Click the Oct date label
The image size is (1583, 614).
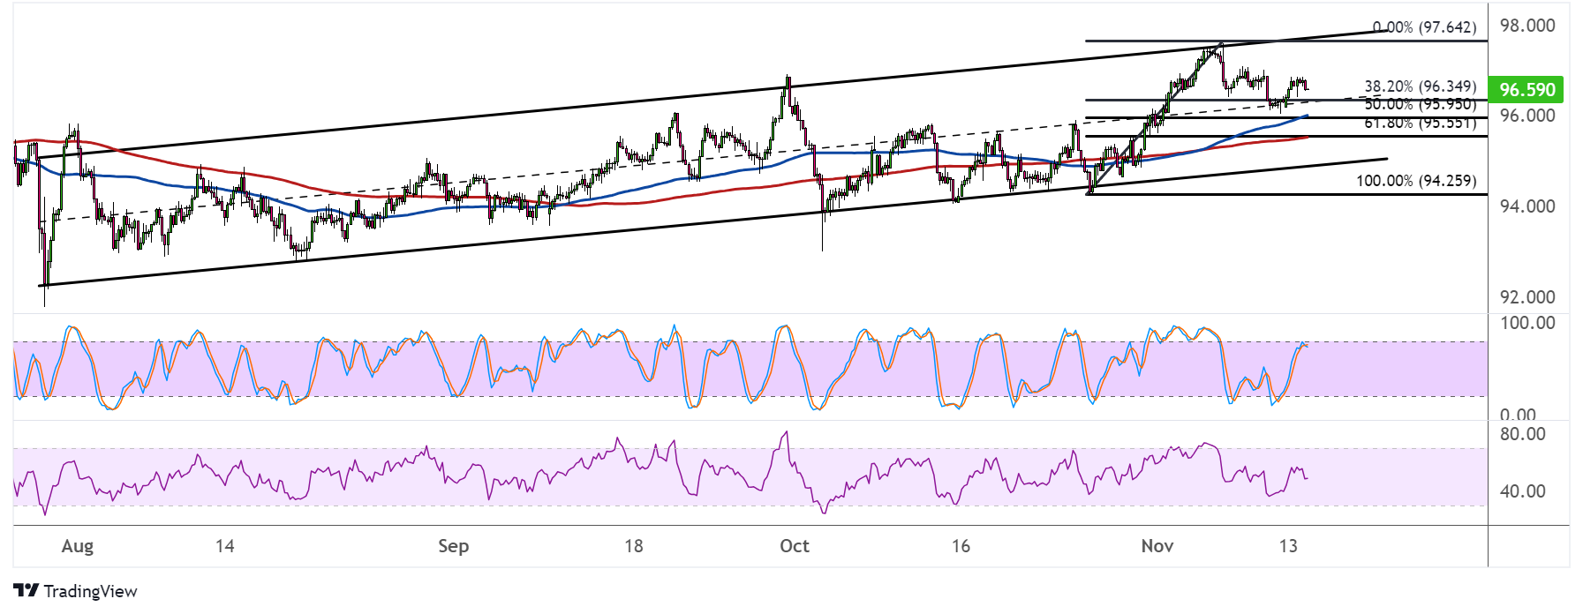[x=795, y=546]
